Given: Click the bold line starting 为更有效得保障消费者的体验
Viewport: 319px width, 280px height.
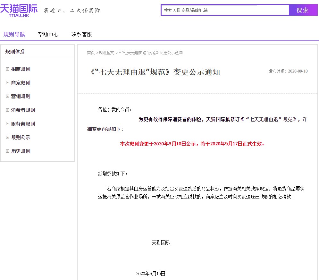Looking at the screenshot, I should (x=197, y=124).
